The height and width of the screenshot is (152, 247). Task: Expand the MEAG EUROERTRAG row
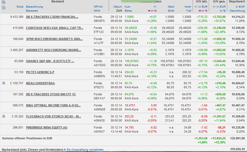[x=4, y=83]
